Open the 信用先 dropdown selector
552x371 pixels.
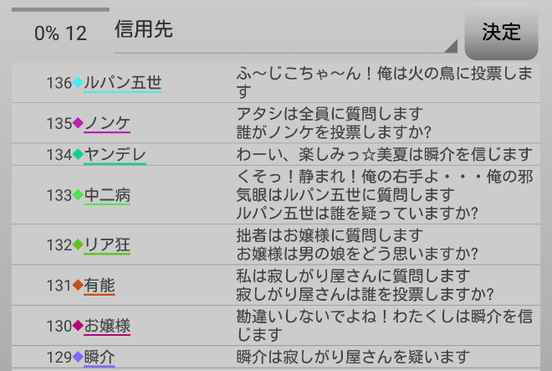coord(284,32)
